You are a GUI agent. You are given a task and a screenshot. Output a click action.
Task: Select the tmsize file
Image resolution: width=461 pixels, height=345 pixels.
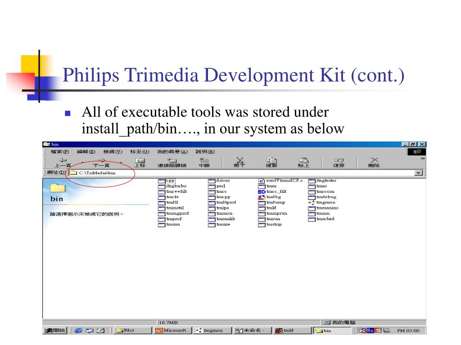coord(219,225)
